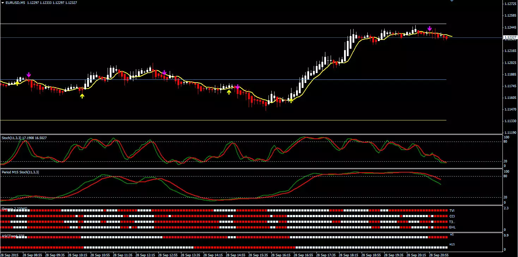Click the current price label 1.12327
The height and width of the screenshot is (257, 518).
point(510,37)
